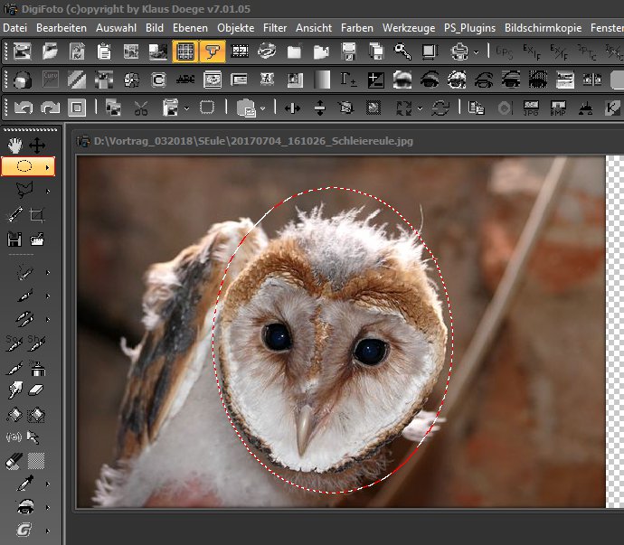Select the Crop tool in left panel
Viewport: 624px width, 545px height.
37,215
